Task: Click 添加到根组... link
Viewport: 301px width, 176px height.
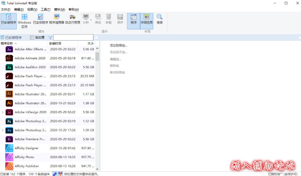Action: click(x=118, y=46)
